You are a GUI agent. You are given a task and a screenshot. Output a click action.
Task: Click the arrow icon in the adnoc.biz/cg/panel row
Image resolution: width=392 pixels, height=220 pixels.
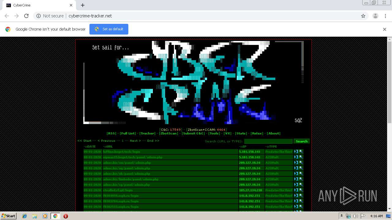click(296, 185)
